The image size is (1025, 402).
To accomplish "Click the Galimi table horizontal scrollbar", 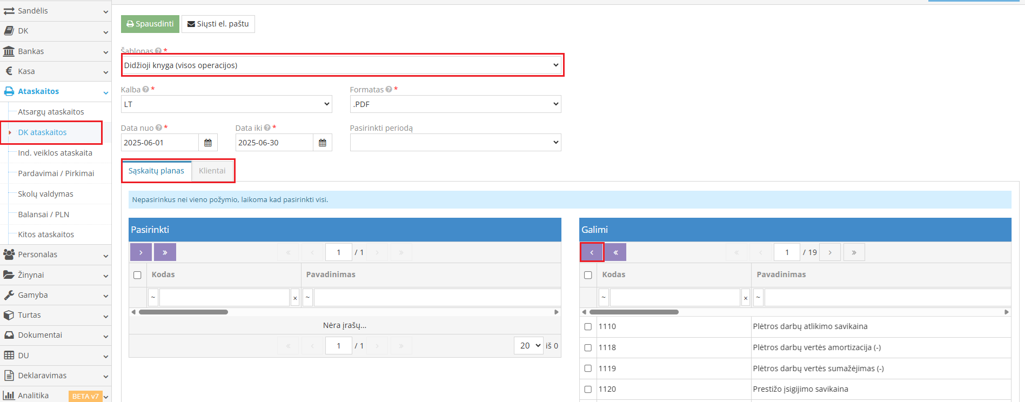I will click(x=634, y=312).
